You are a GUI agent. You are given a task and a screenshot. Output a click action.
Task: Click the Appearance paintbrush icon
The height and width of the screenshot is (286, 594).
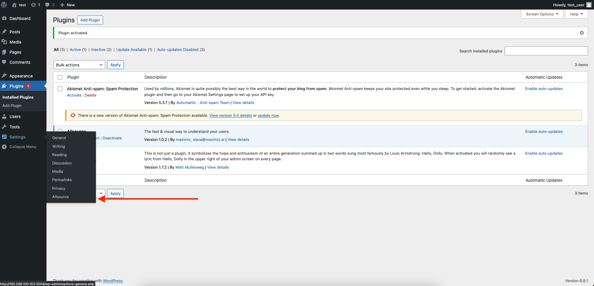click(4, 76)
